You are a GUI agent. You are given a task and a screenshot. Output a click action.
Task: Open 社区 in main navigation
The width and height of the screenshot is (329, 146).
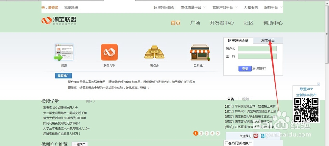249,23
